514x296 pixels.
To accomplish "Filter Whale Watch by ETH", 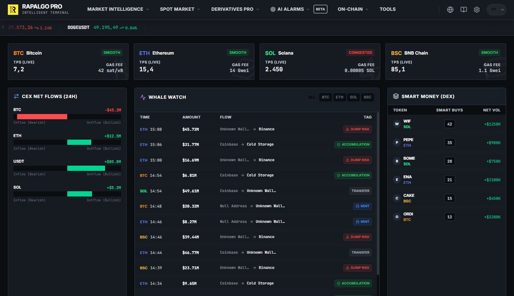I will (340, 97).
